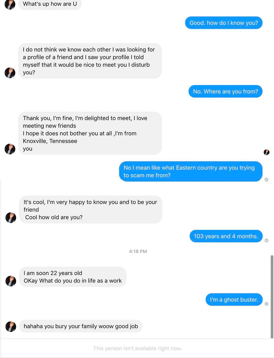Click the delivered checkmark beside the "scam me from?" message
The height and width of the screenshot is (358, 274).
pyautogui.click(x=266, y=180)
